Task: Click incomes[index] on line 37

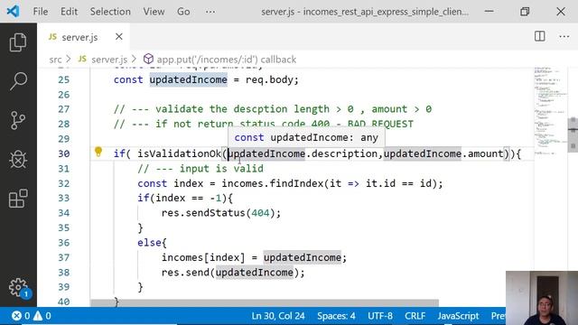Action: [x=203, y=257]
